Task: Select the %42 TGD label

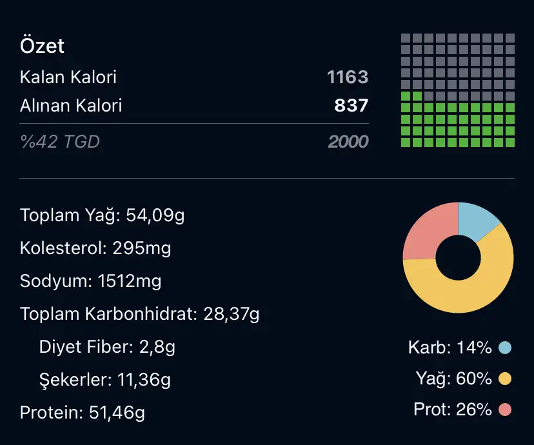Action: (60, 142)
